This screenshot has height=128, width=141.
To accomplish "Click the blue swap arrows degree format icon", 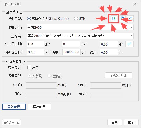I will pos(130,44).
